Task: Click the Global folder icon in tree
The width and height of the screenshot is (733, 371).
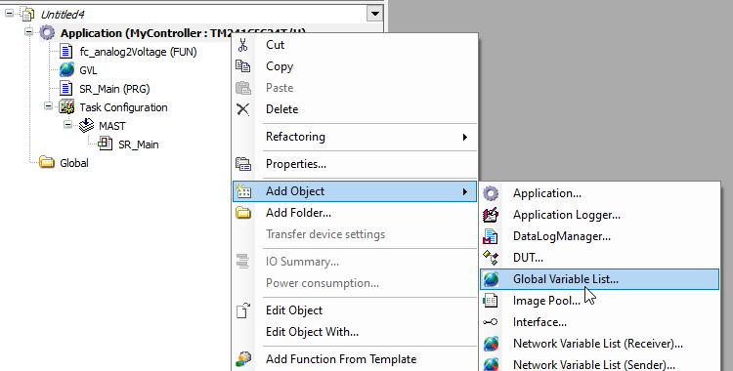Action: pos(47,163)
